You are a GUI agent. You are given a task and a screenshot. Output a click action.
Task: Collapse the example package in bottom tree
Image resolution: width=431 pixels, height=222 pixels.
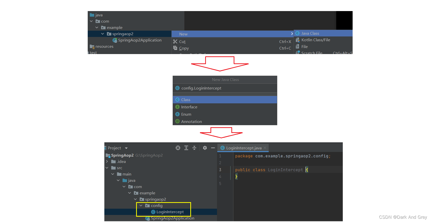tap(130, 193)
